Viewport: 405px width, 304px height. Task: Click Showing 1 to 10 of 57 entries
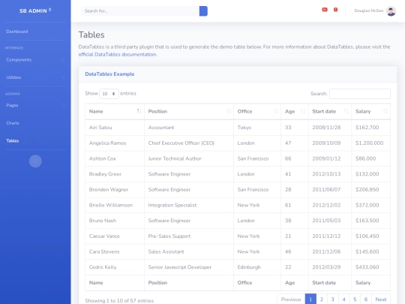point(119,301)
